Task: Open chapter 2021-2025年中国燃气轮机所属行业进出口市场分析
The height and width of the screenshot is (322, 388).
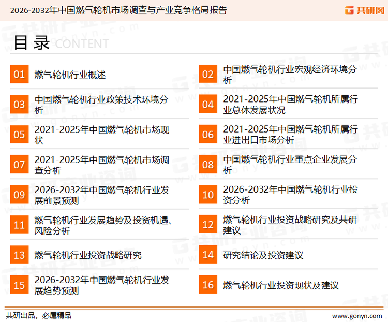Action: pyautogui.click(x=291, y=135)
